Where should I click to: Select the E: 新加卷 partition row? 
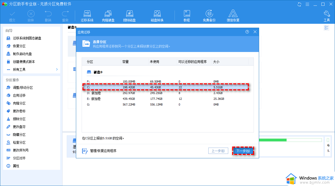click(167, 99)
